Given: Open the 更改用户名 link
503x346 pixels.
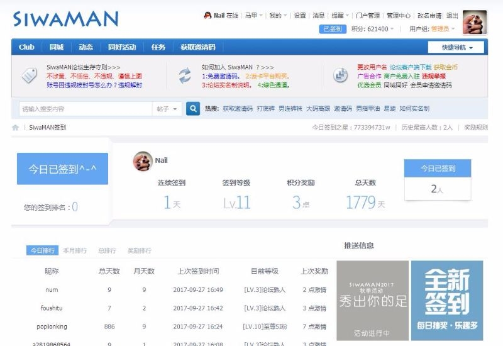Looking at the screenshot, I should 372,67.
